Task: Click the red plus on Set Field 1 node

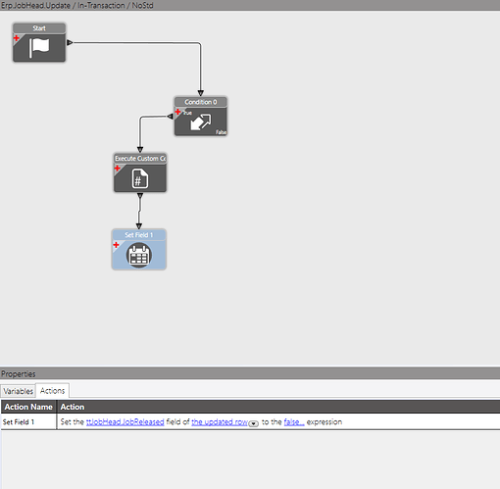Action: (116, 245)
